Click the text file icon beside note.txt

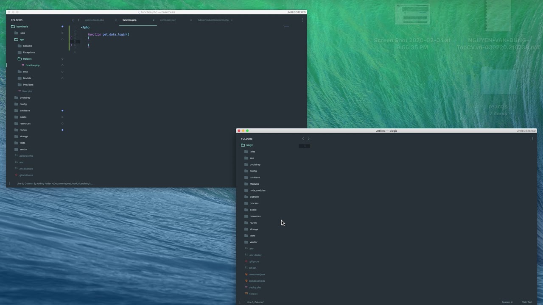246,293
